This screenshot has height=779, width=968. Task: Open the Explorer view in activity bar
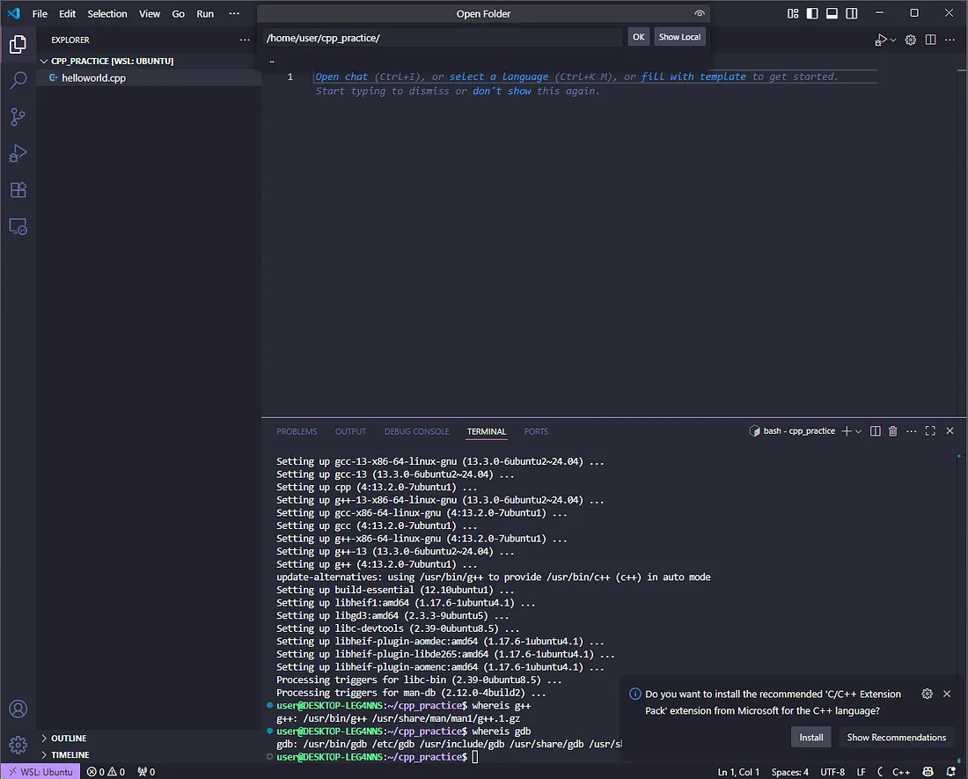[x=18, y=44]
